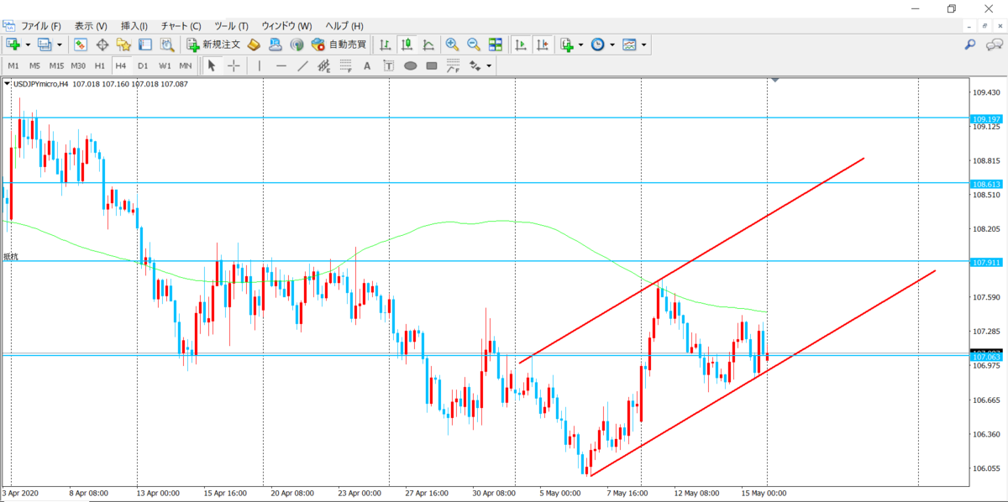Screen dimensions: 1008x502
Task: Open the チャート (C) menu
Action: (x=181, y=26)
